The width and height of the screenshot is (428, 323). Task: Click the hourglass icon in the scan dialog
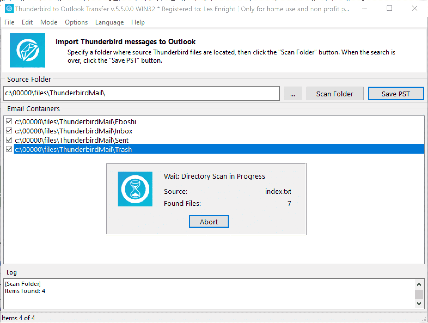click(x=135, y=189)
